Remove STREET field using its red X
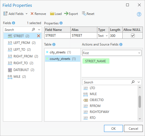This screenshot has height=136, width=145. pyautogui.click(x=39, y=36)
